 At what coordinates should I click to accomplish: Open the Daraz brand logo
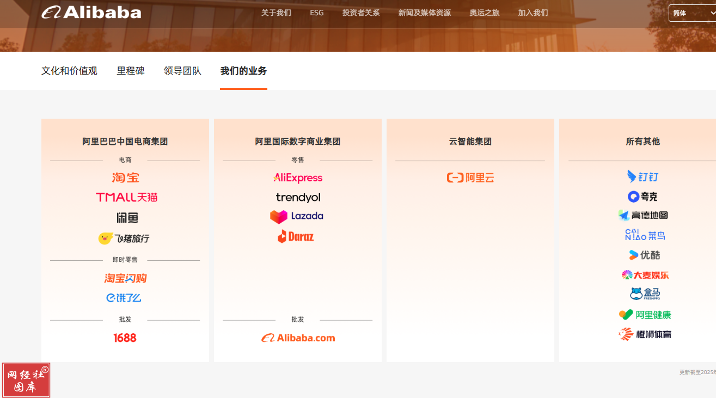pyautogui.click(x=296, y=236)
